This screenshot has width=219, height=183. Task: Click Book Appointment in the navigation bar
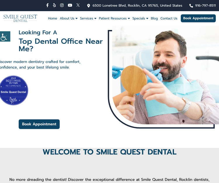tap(198, 18)
